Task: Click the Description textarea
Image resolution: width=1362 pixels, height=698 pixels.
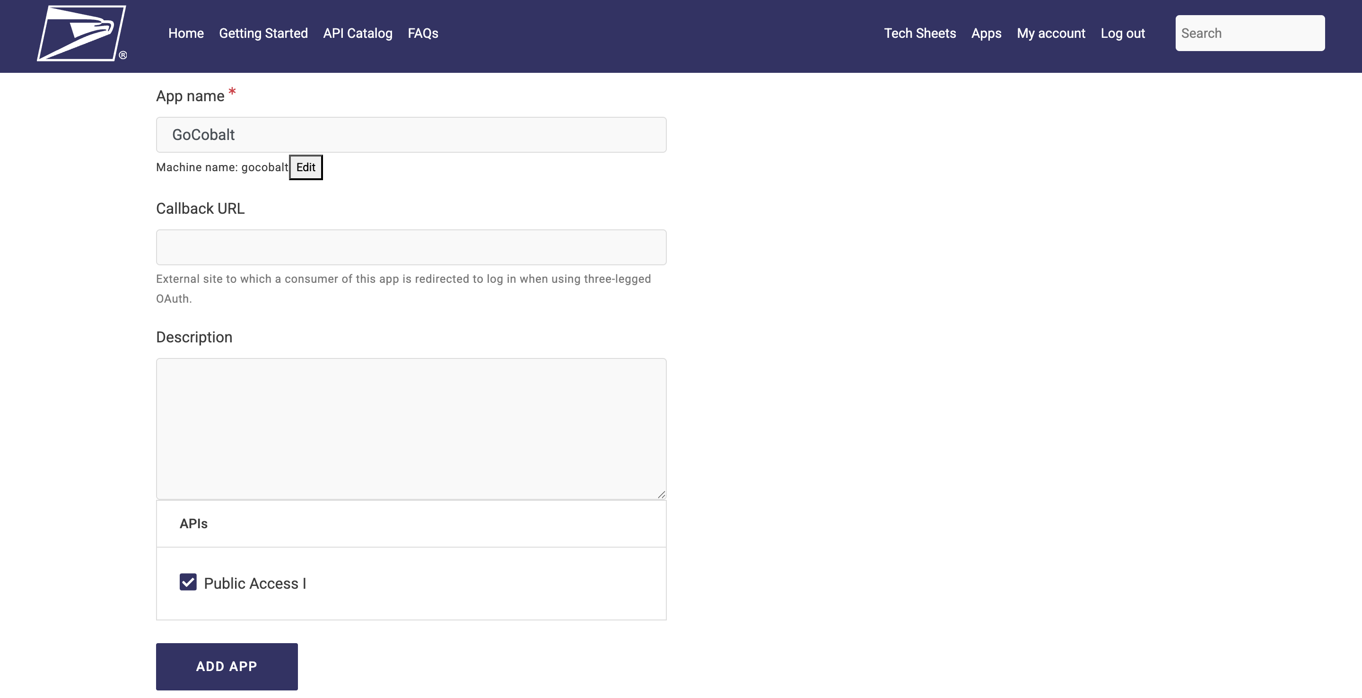Action: pos(411,428)
